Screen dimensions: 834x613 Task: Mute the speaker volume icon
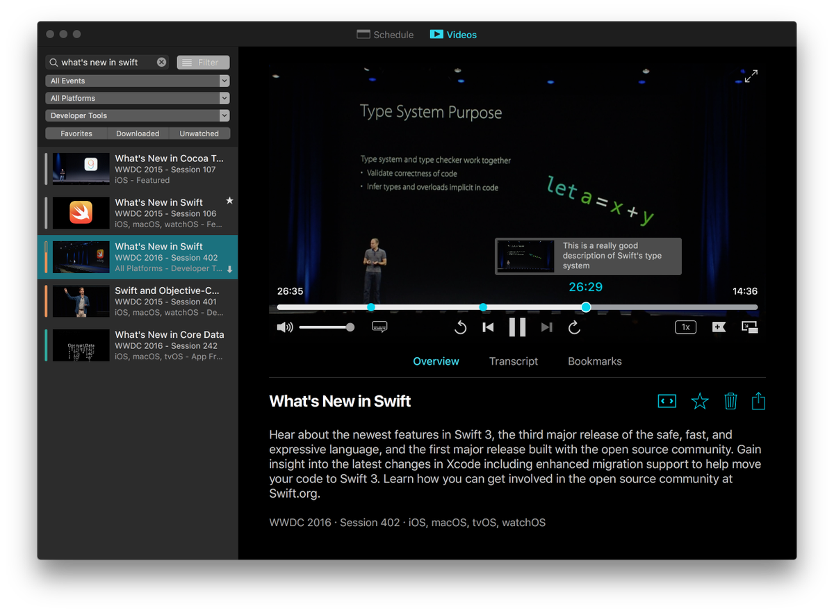285,327
